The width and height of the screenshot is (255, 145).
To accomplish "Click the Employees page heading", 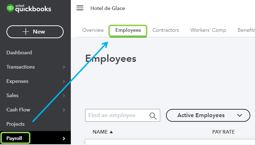I will (111, 59).
